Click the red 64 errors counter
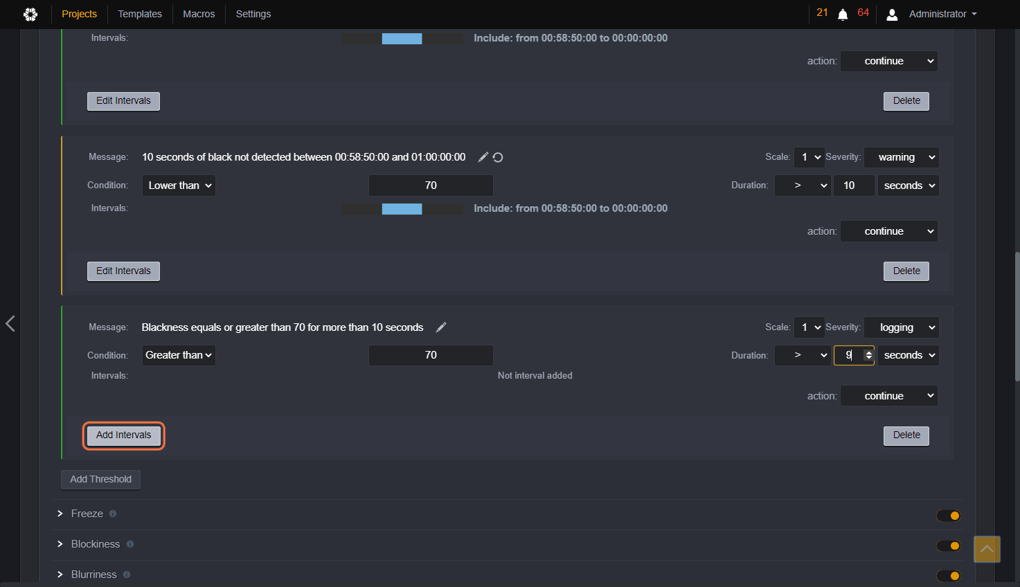The width and height of the screenshot is (1020, 587). point(864,13)
